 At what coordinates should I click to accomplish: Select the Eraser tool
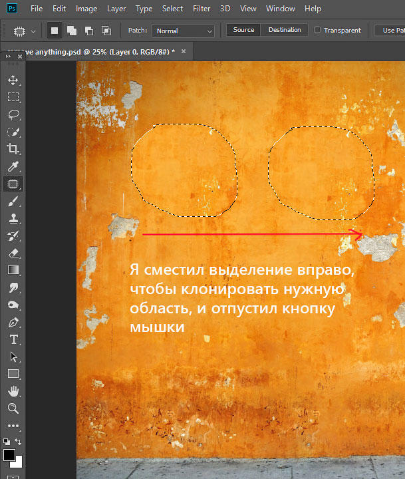tap(13, 253)
